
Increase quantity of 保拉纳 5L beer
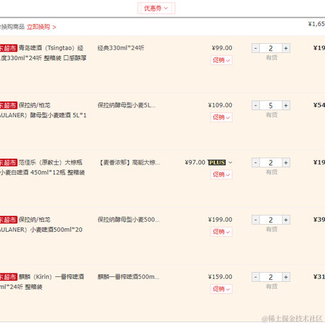[286, 105]
